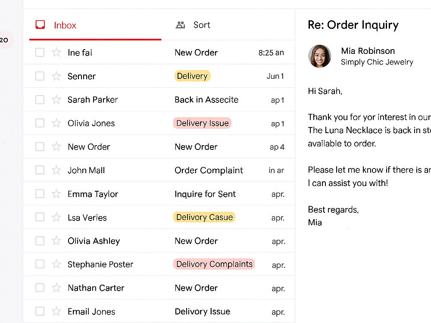This screenshot has width=431, height=323.
Task: Select the Ine fai email checkbox
Action: pyautogui.click(x=40, y=52)
